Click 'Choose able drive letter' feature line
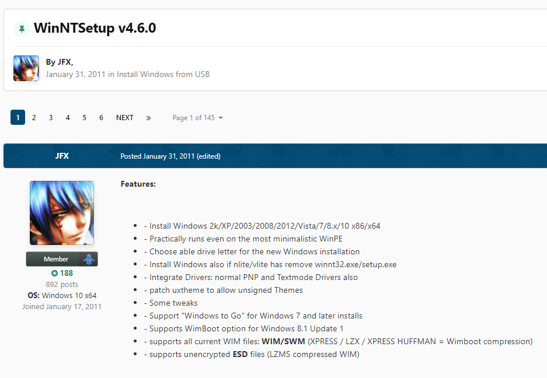The height and width of the screenshot is (378, 547). pos(252,252)
